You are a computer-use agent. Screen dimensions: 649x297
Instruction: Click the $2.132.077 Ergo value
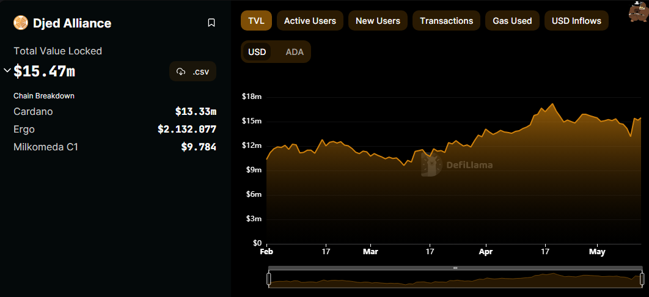187,130
